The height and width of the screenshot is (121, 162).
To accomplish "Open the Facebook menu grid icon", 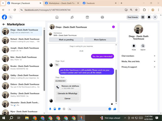I will point(143,17).
